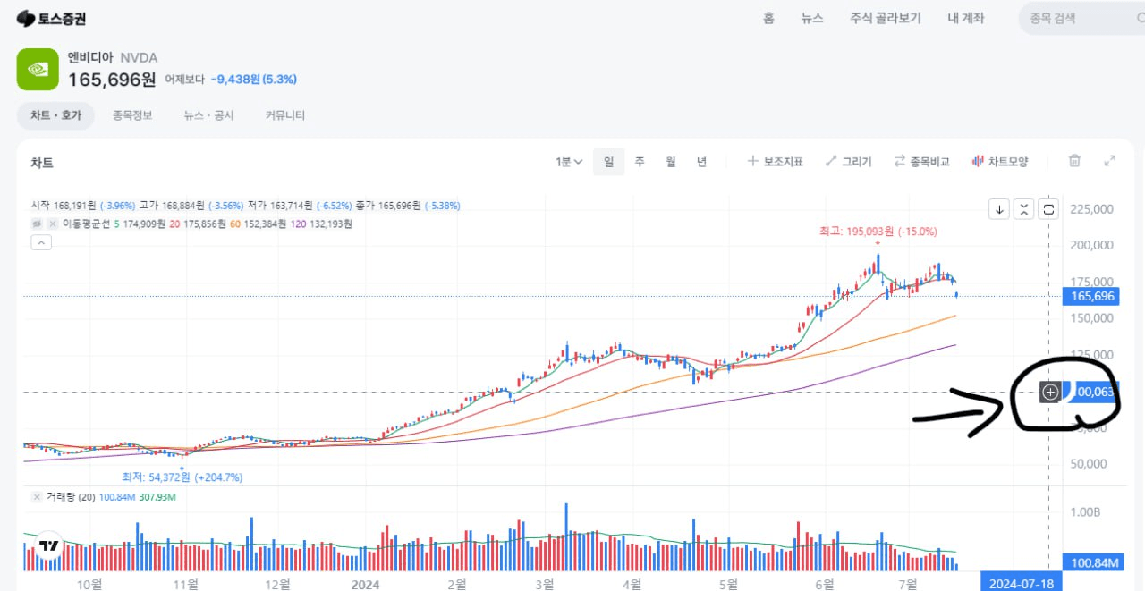Click the -9,438원 (5.3%) change text
The height and width of the screenshot is (591, 1145).
coord(254,80)
